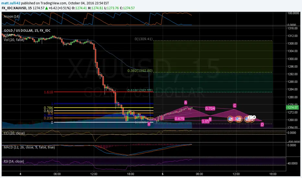Click the date 4 on time axis
This screenshot has width=302, height=178.
20,174
